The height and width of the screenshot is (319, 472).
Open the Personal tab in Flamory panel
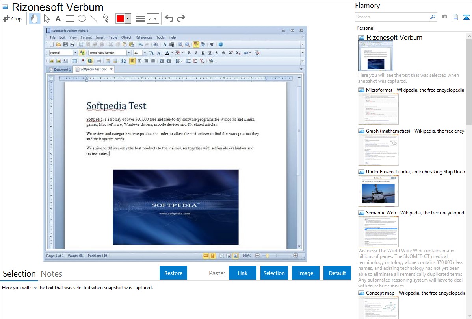point(365,28)
